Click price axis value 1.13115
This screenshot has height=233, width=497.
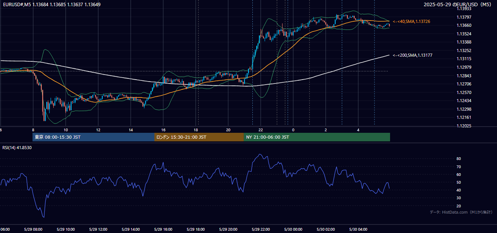[x=464, y=59]
